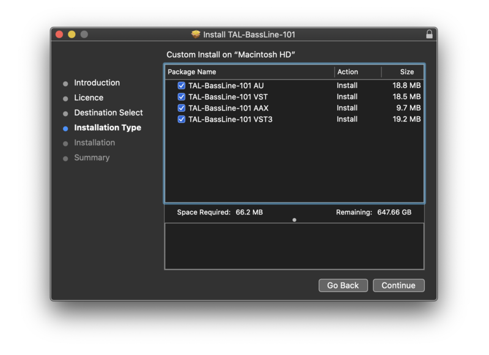Toggle the TAL-BassLine-101 AAX checkbox
The width and height of the screenshot is (489, 355).
[181, 108]
